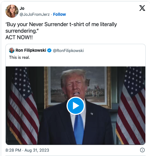Open Jo's round profile picture
This screenshot has height=156, width=150.
(x=12, y=11)
